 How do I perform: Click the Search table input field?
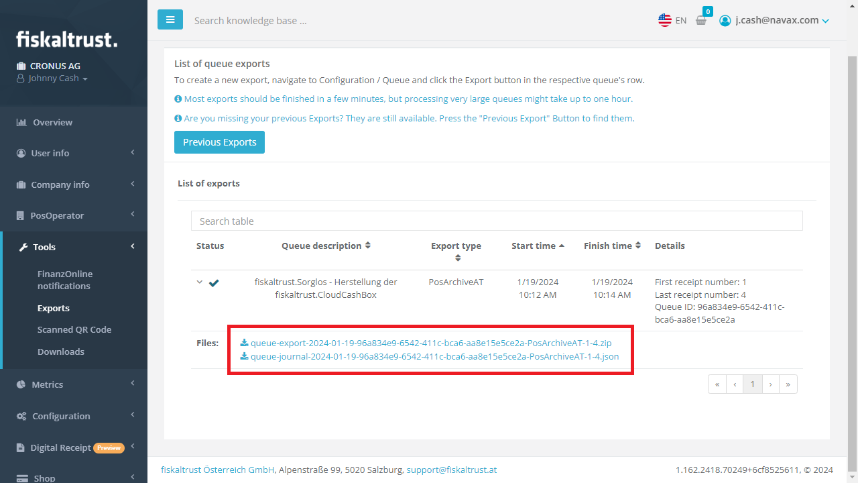pyautogui.click(x=496, y=221)
